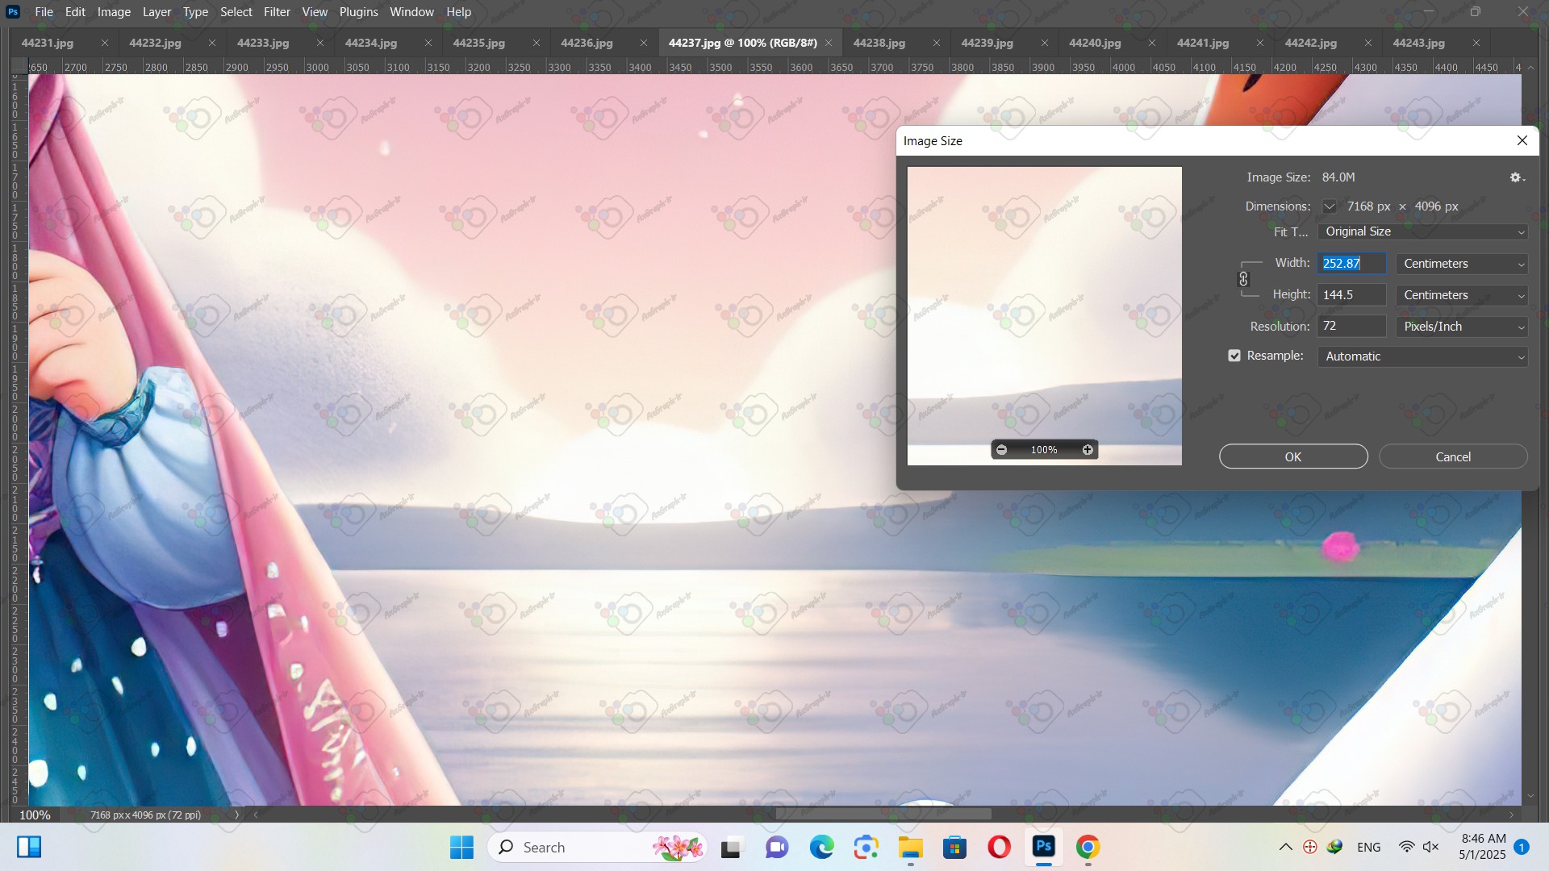
Task: Open Microsoft Edge from the taskbar
Action: [x=821, y=848]
